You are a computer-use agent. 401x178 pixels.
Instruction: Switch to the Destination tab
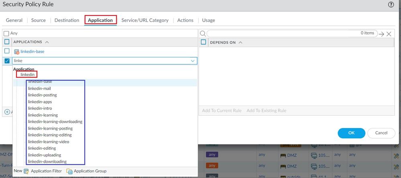pyautogui.click(x=67, y=20)
